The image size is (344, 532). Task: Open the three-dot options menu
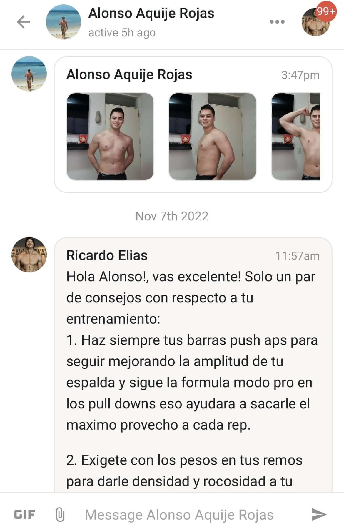277,22
